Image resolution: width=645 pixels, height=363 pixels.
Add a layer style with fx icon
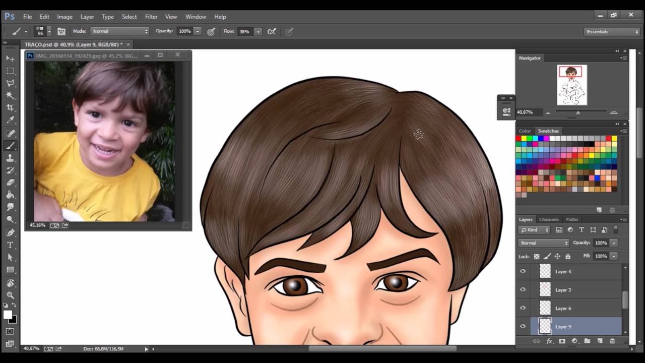[549, 341]
